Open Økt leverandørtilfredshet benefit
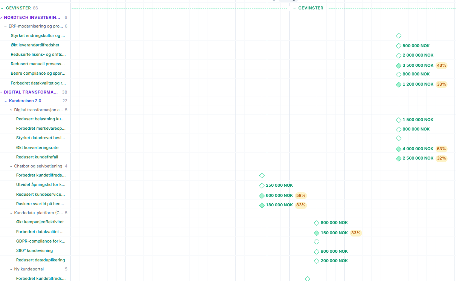Screen dimensions: 456x281 click(x=35, y=45)
